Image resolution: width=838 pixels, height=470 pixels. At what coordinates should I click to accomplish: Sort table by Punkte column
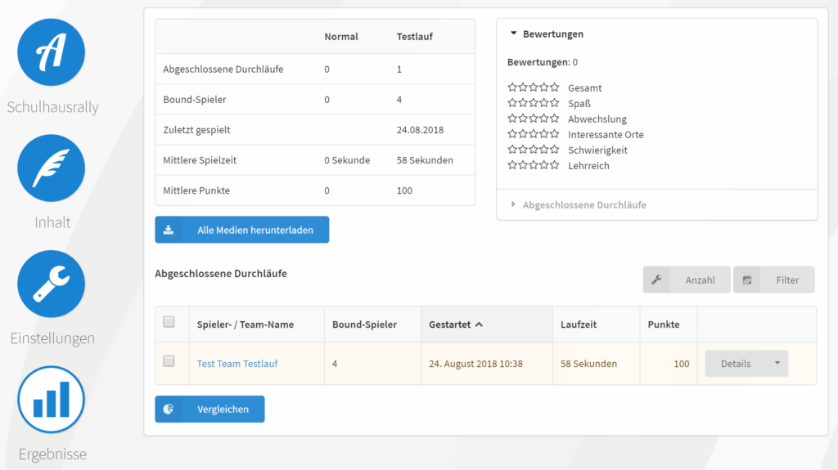click(663, 325)
